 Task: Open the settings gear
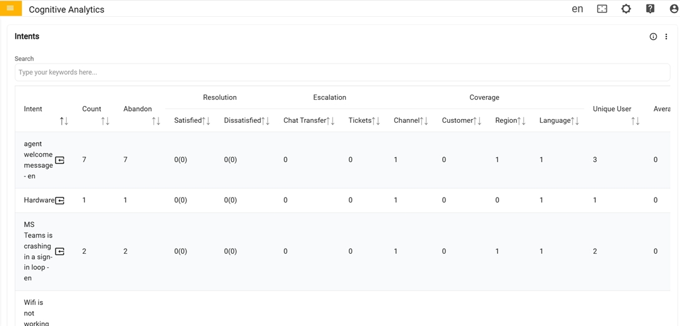pos(626,9)
